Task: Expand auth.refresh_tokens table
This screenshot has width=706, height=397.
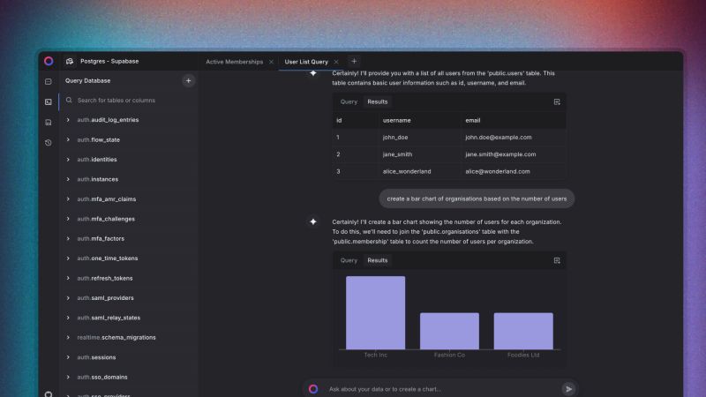Action: click(x=68, y=278)
